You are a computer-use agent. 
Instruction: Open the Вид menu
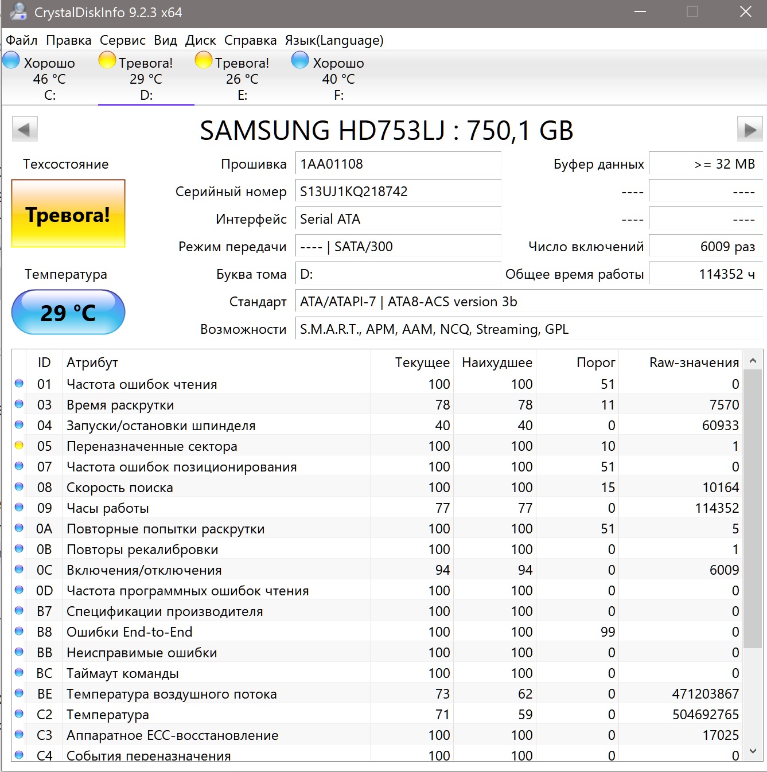pyautogui.click(x=165, y=40)
